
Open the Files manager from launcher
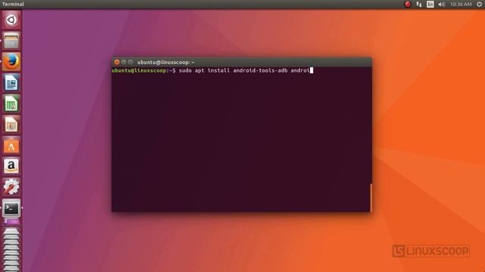(11, 40)
